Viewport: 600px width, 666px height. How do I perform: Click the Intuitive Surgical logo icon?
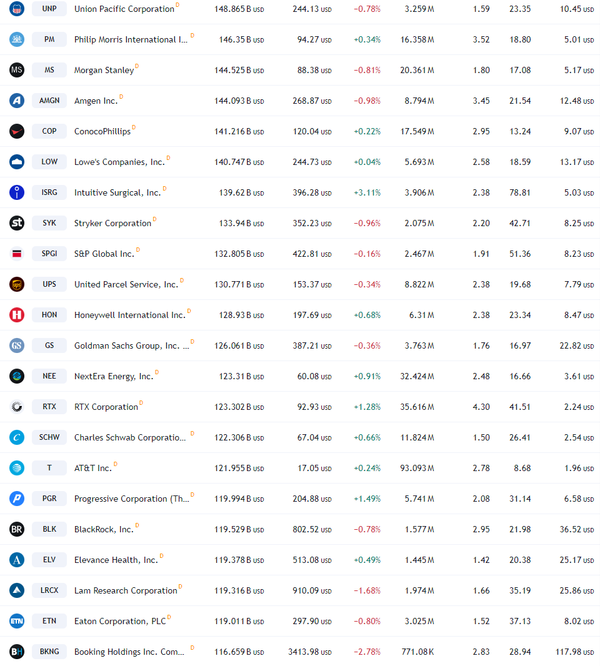(x=17, y=192)
